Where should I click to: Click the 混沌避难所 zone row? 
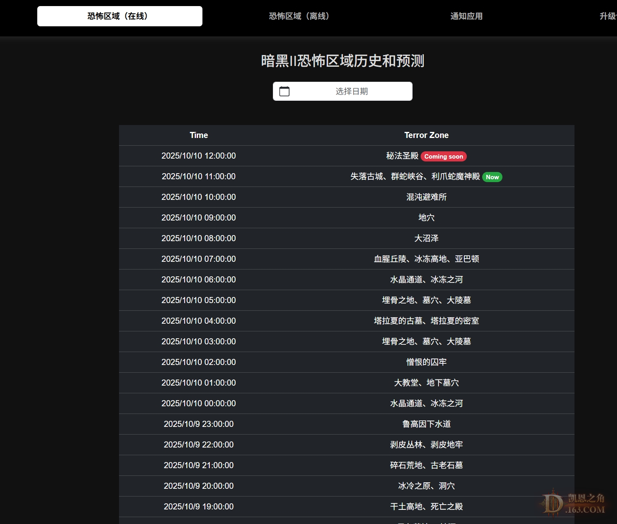426,197
